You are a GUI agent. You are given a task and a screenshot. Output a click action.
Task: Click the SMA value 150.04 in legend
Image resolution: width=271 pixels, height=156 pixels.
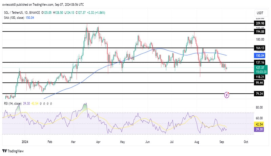30,18
